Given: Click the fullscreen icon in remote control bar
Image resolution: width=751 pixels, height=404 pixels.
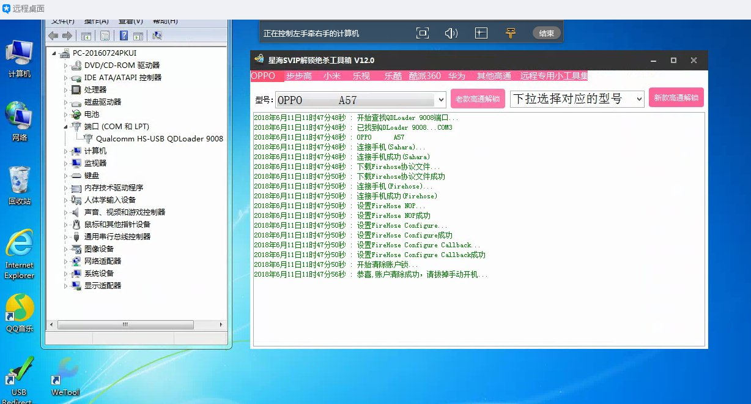Looking at the screenshot, I should point(422,33).
